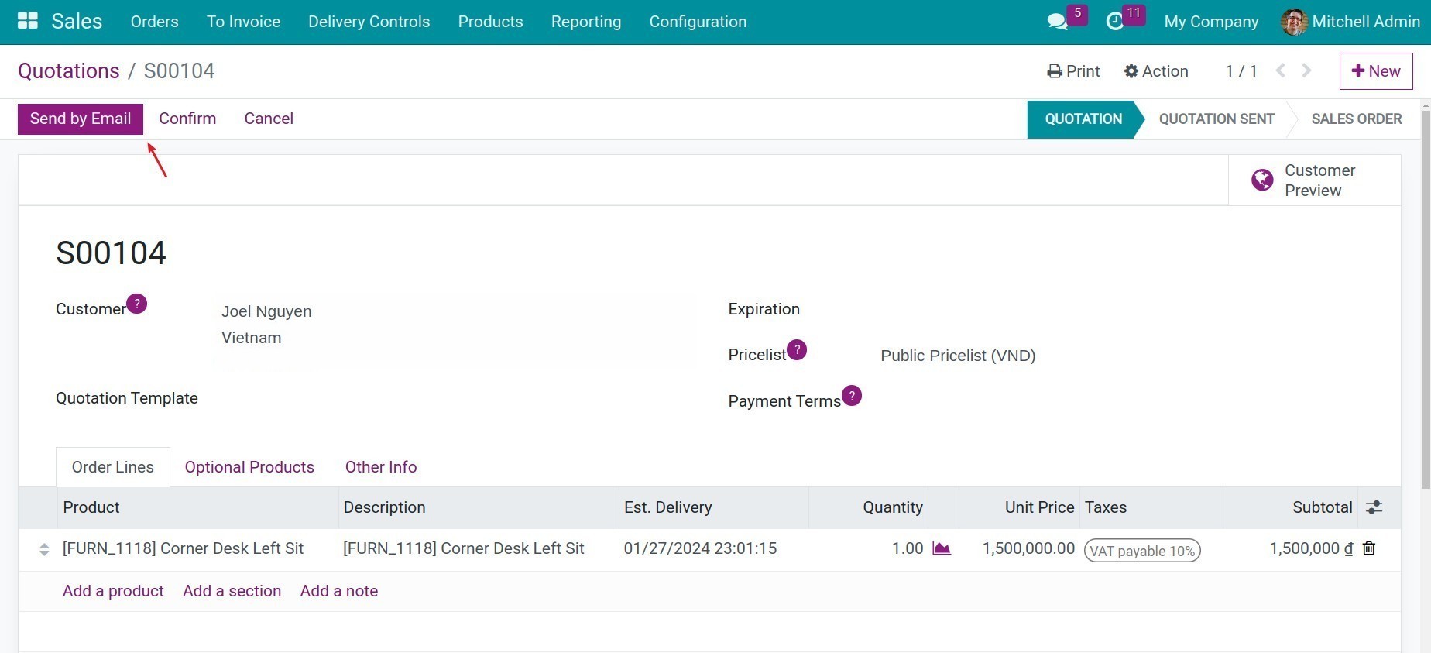Switch to Optional Products tab
Viewport: 1431px width, 653px height.
pyautogui.click(x=249, y=467)
